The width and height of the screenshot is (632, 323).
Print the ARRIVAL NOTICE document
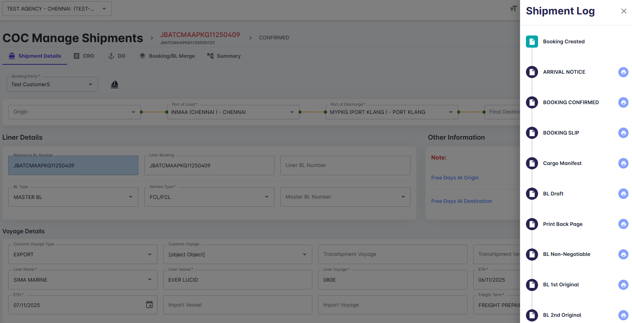(x=623, y=72)
